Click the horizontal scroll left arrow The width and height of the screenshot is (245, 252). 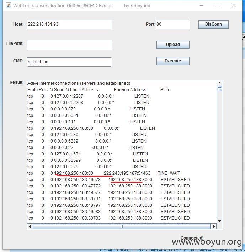(x=30, y=226)
